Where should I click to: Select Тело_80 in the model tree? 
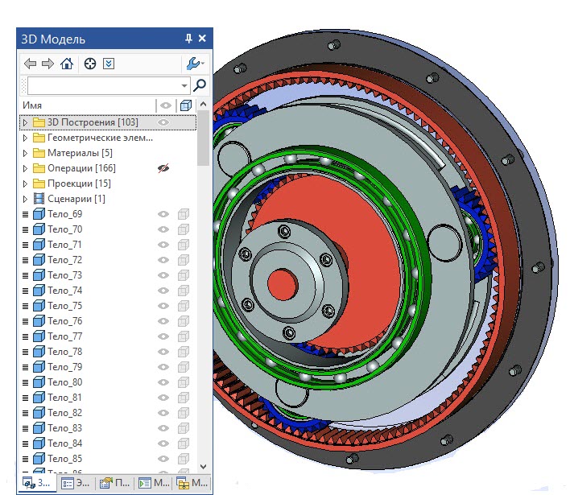[x=64, y=382]
